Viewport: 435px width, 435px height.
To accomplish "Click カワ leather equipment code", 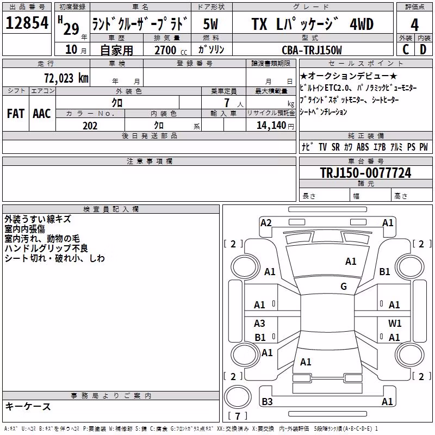I will 348,147.
